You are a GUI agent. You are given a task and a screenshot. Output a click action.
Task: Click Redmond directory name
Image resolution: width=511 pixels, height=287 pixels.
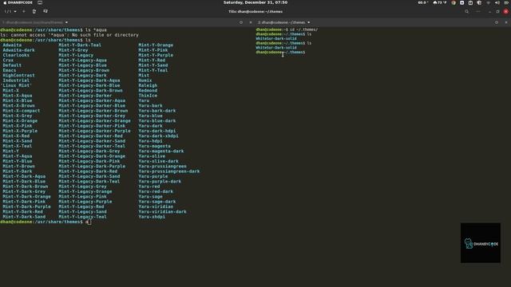point(148,90)
